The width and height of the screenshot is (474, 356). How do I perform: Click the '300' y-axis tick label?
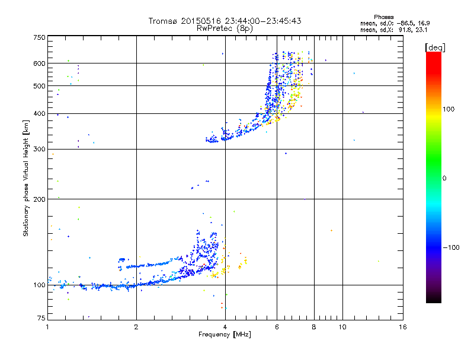(39, 149)
